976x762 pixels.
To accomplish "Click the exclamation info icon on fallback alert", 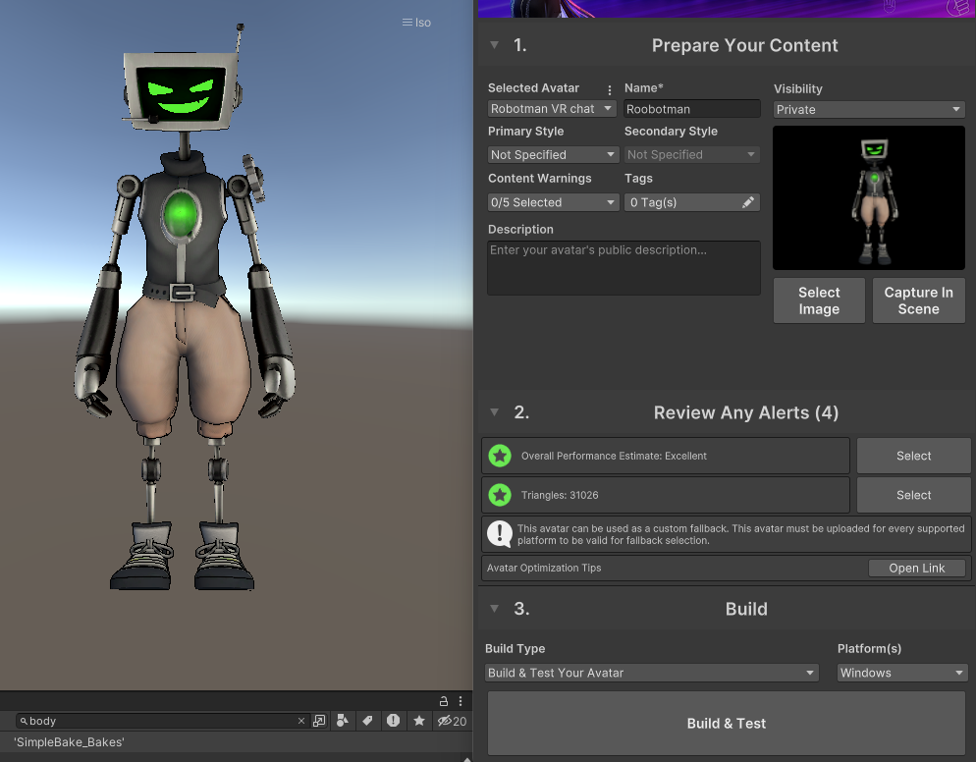I will click(x=500, y=533).
